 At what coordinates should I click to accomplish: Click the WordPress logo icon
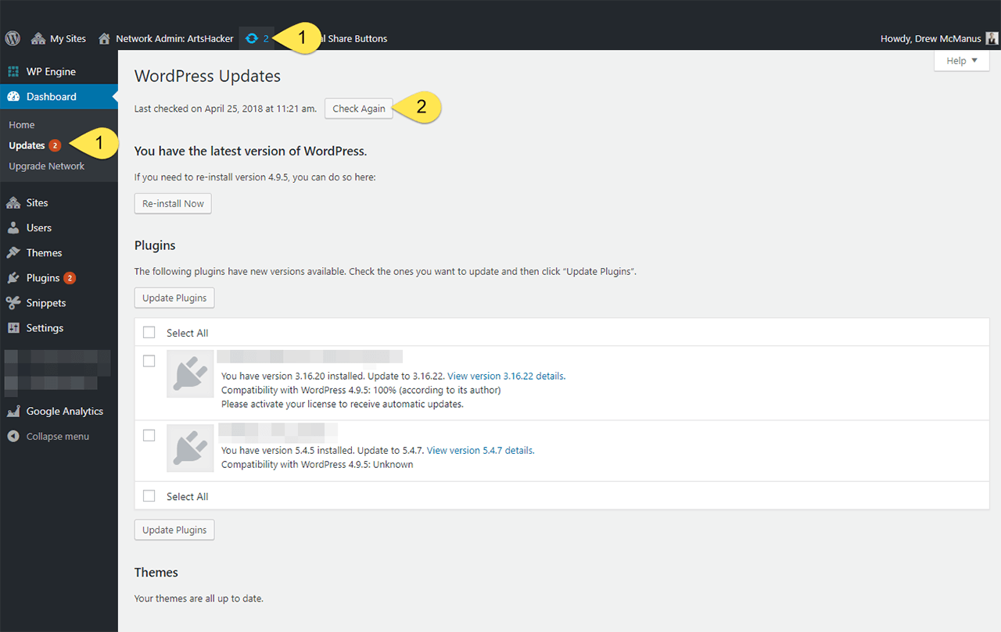(13, 38)
